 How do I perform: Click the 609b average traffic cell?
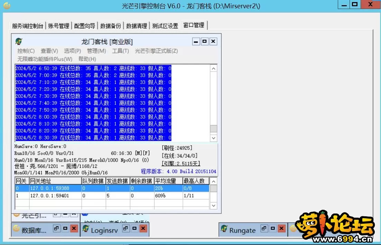(168, 196)
